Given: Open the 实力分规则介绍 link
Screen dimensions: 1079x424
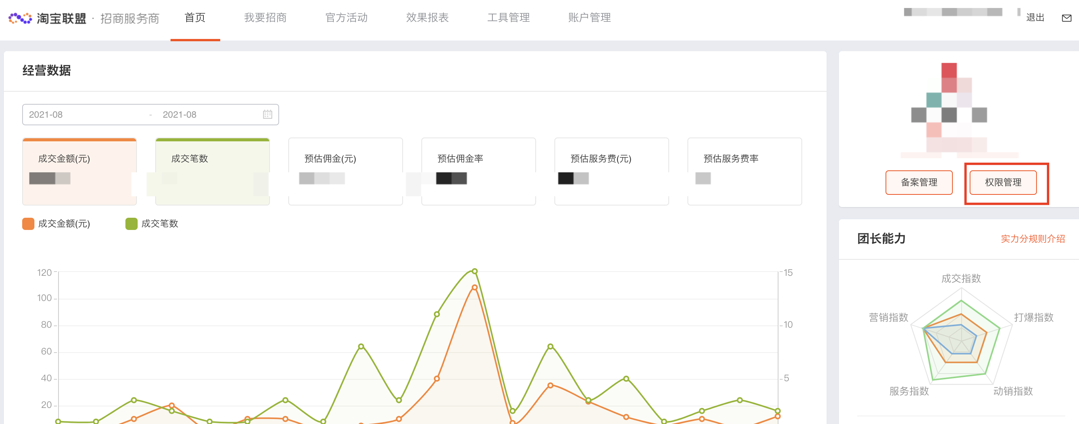Looking at the screenshot, I should click(x=1032, y=239).
